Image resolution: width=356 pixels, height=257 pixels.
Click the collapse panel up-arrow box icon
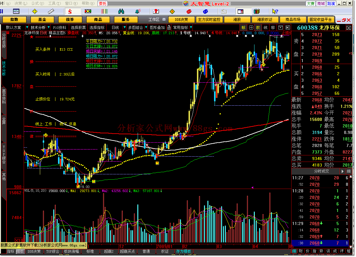[x=281, y=28]
